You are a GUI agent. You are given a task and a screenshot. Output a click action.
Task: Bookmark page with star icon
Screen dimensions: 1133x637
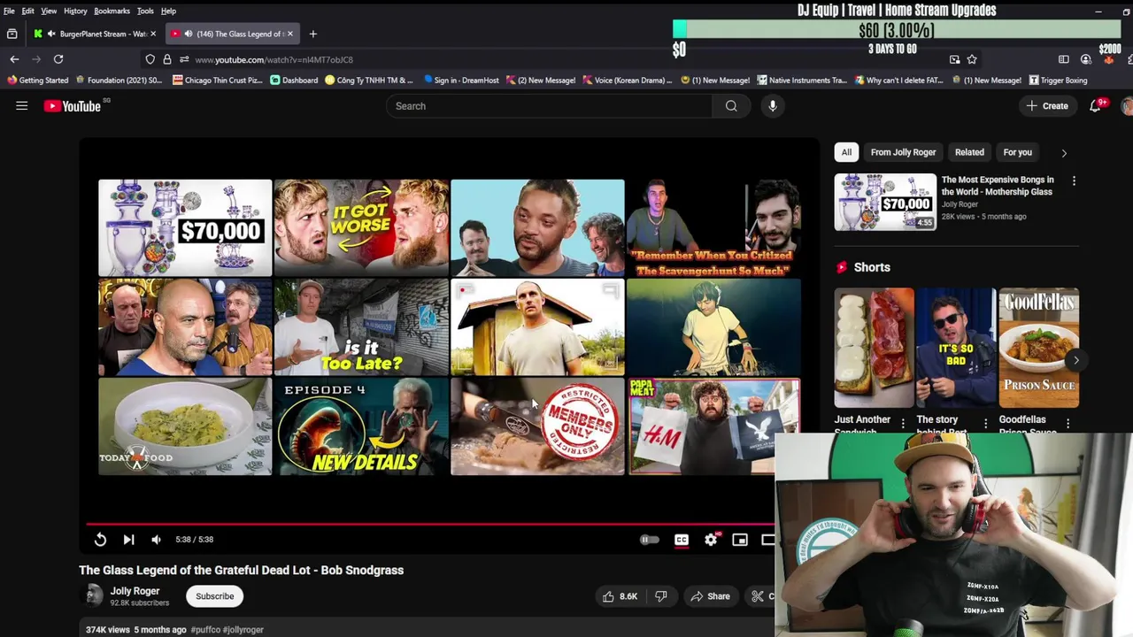point(972,59)
